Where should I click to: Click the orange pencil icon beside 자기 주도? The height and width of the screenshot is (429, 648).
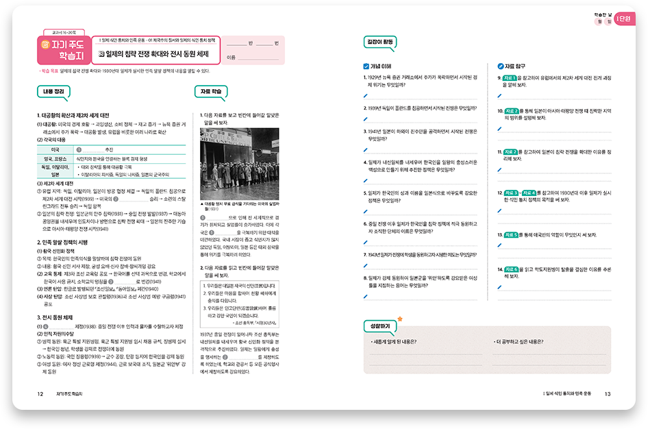pos(45,45)
